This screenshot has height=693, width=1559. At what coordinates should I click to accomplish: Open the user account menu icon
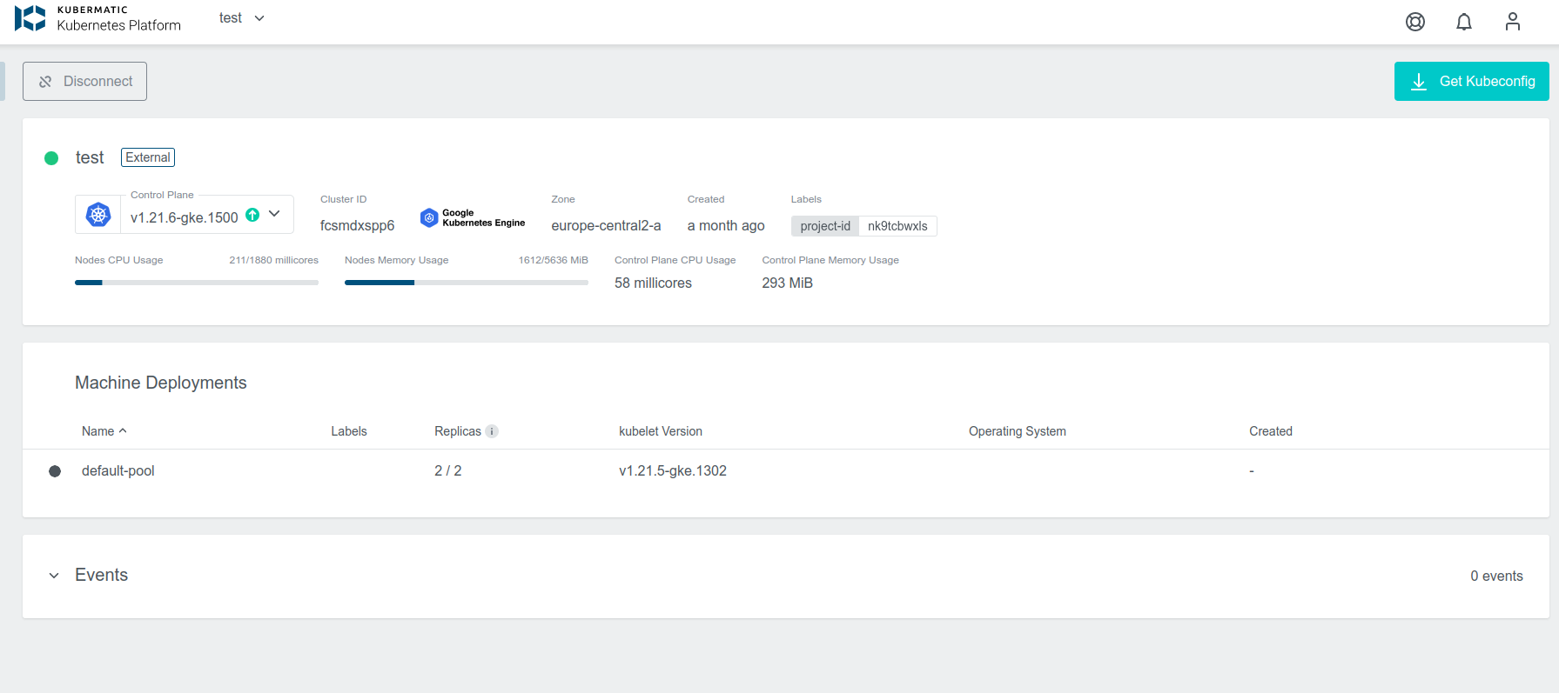coord(1513,22)
